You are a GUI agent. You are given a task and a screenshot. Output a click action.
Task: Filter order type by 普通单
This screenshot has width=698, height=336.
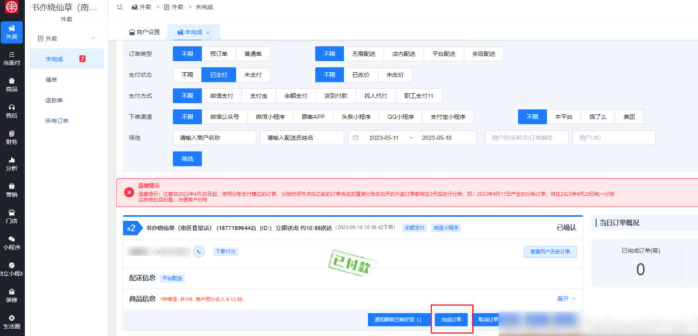pos(253,54)
